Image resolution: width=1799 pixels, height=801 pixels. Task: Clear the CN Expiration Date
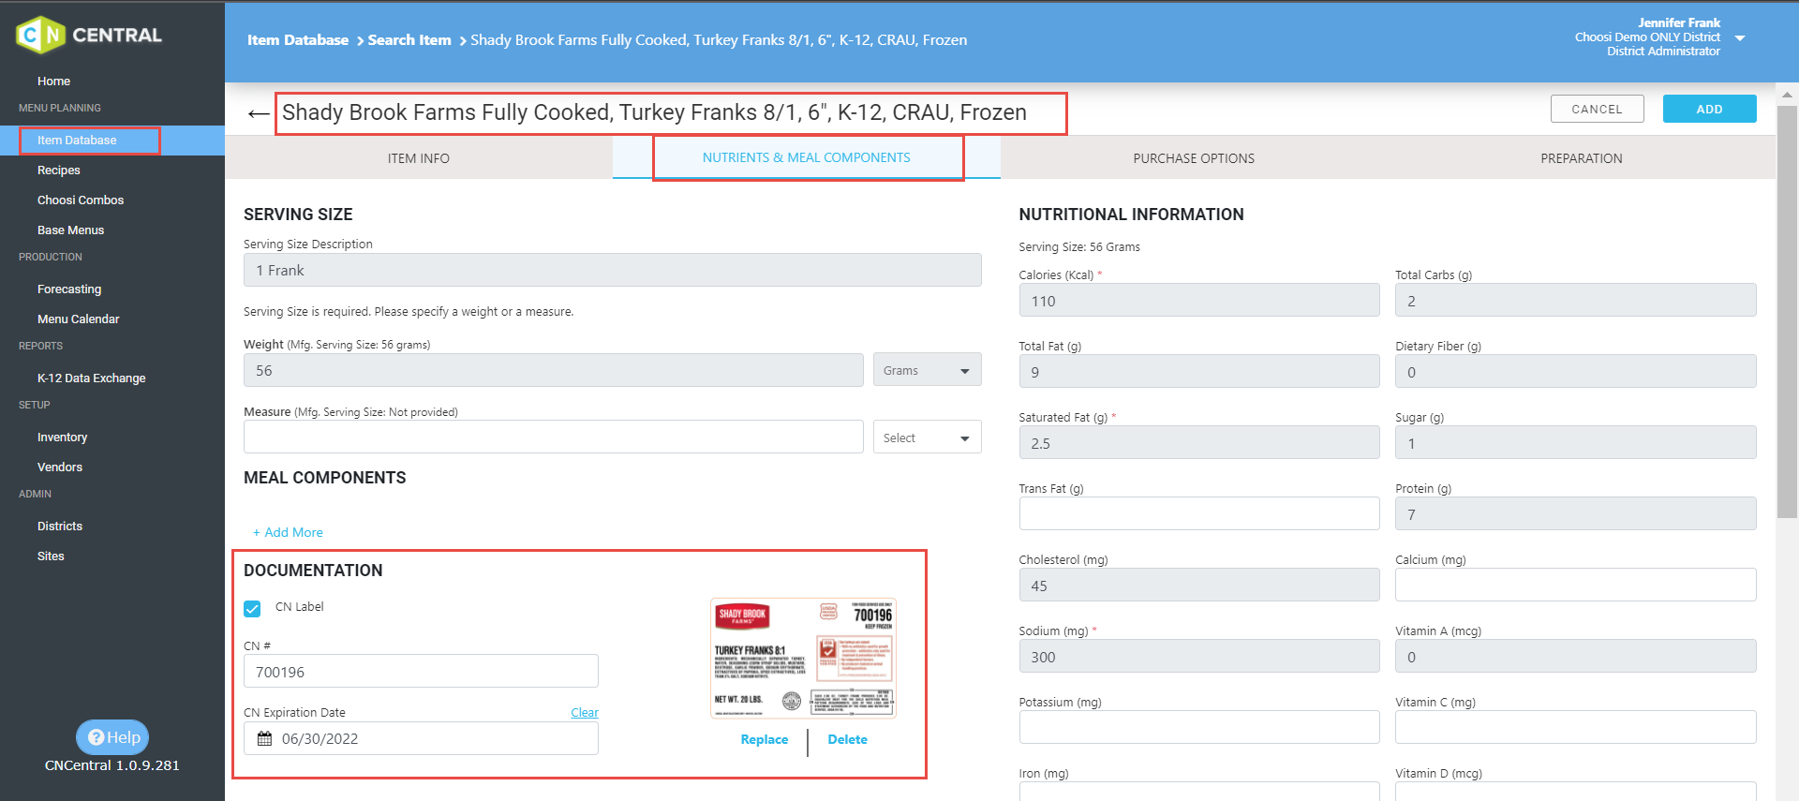(x=585, y=713)
